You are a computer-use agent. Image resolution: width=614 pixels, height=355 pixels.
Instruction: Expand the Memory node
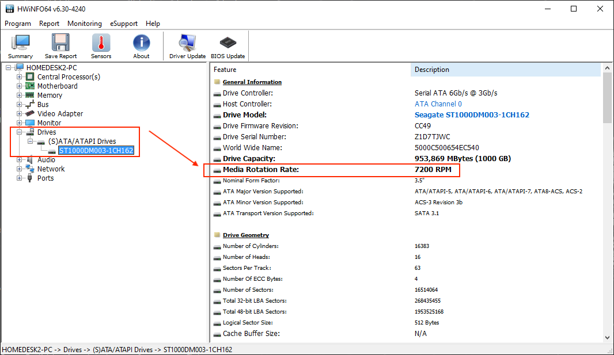pos(19,95)
